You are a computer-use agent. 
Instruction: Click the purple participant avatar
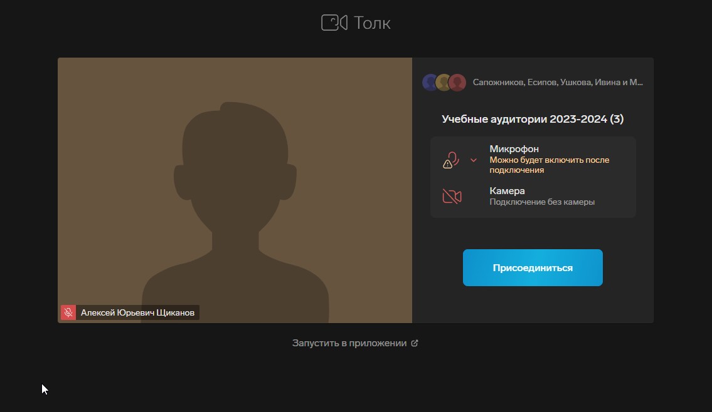point(430,83)
